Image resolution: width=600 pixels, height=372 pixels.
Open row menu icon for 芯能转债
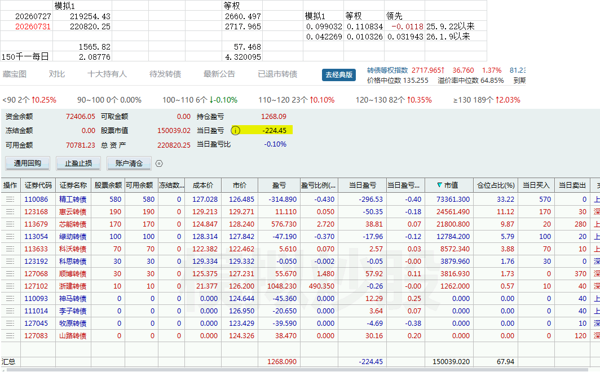10,224
